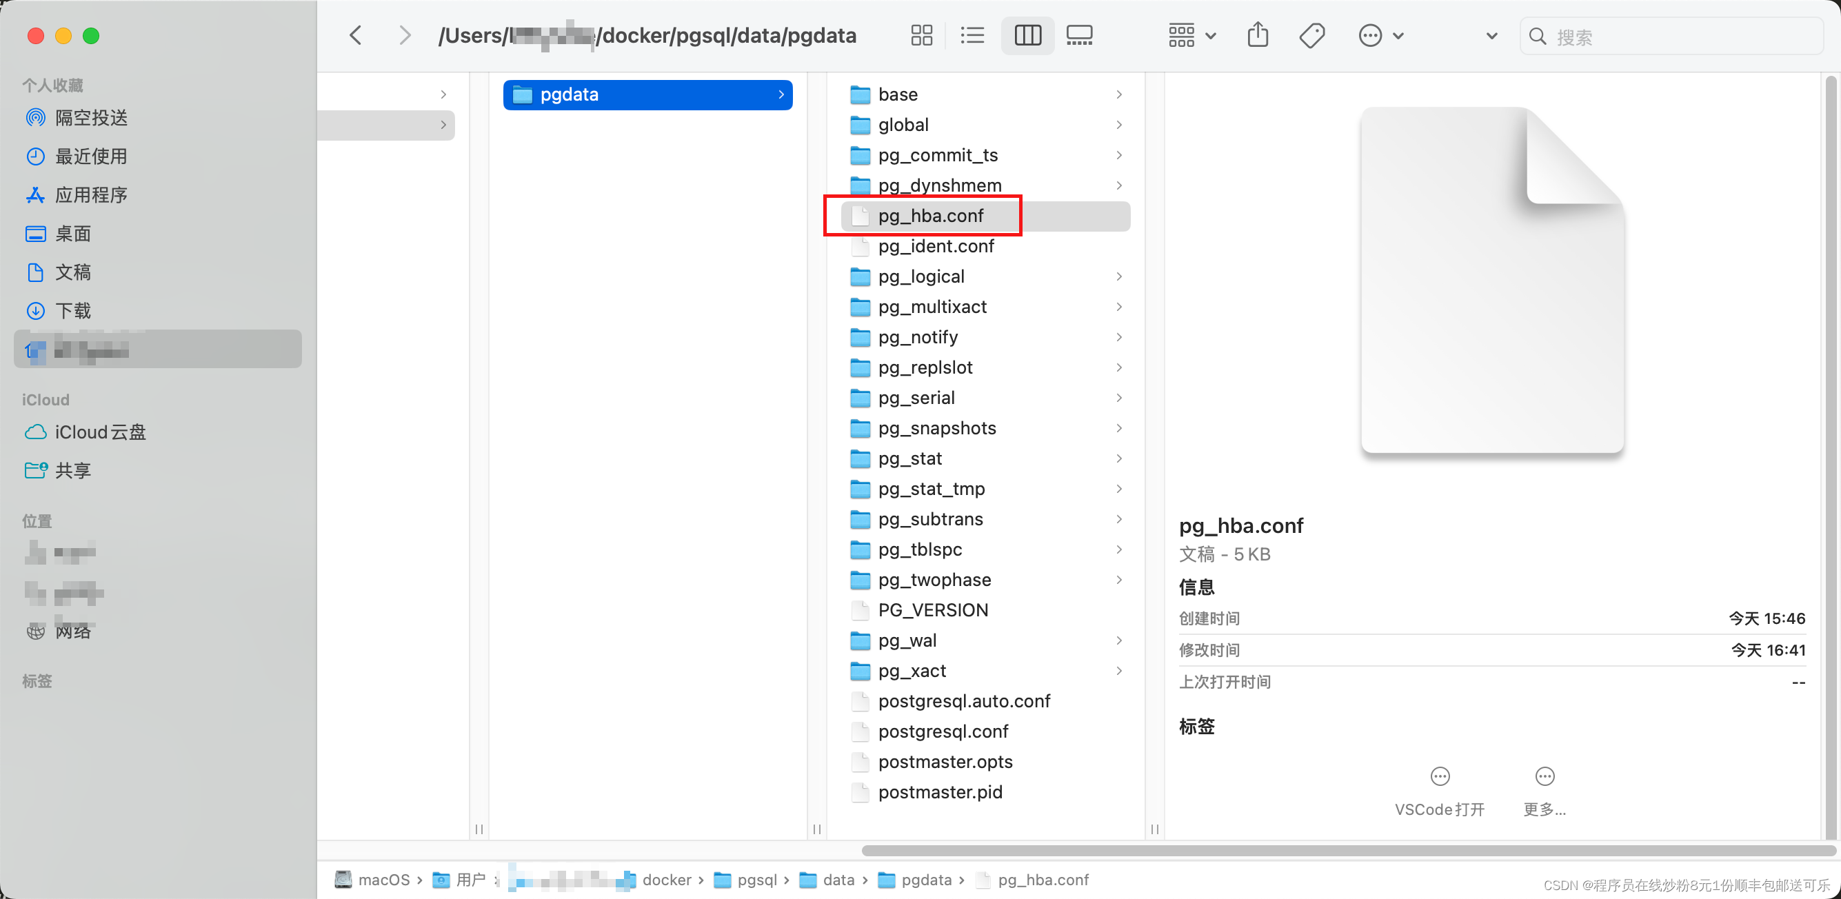Open the group-by dropdown chevron

click(x=1210, y=34)
